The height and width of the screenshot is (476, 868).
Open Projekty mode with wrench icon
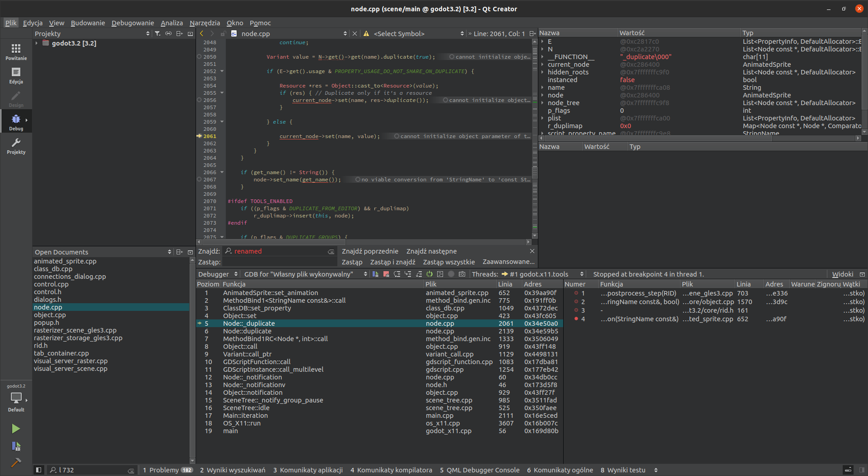click(x=16, y=145)
